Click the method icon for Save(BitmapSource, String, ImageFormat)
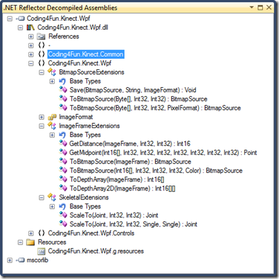 coord(63,90)
